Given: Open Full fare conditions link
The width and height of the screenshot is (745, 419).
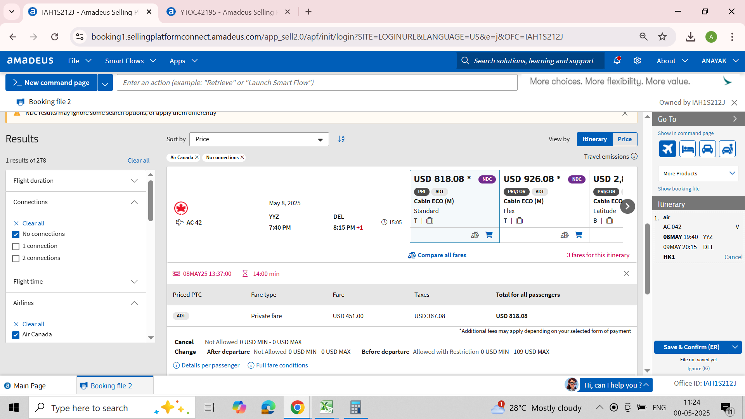Looking at the screenshot, I should click(282, 365).
